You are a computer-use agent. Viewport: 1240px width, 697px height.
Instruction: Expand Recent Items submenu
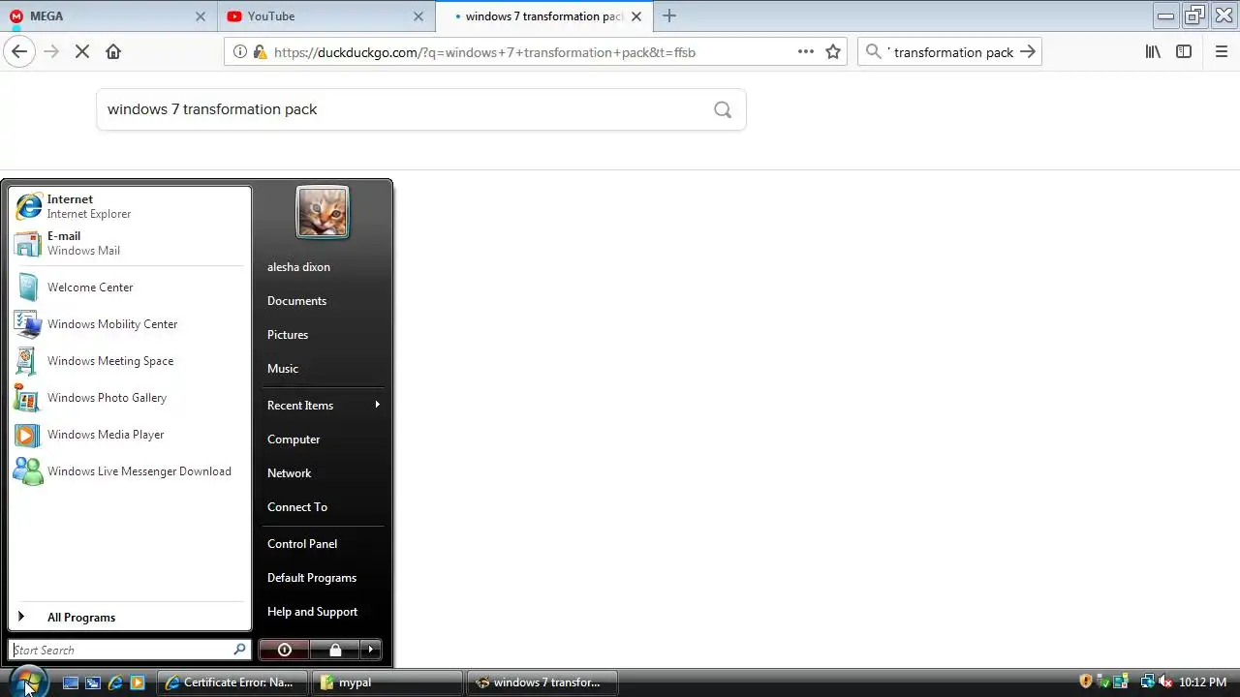click(323, 406)
